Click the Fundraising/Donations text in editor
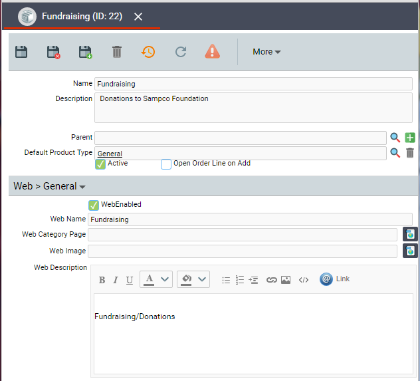This screenshot has height=381, width=420. pos(135,317)
